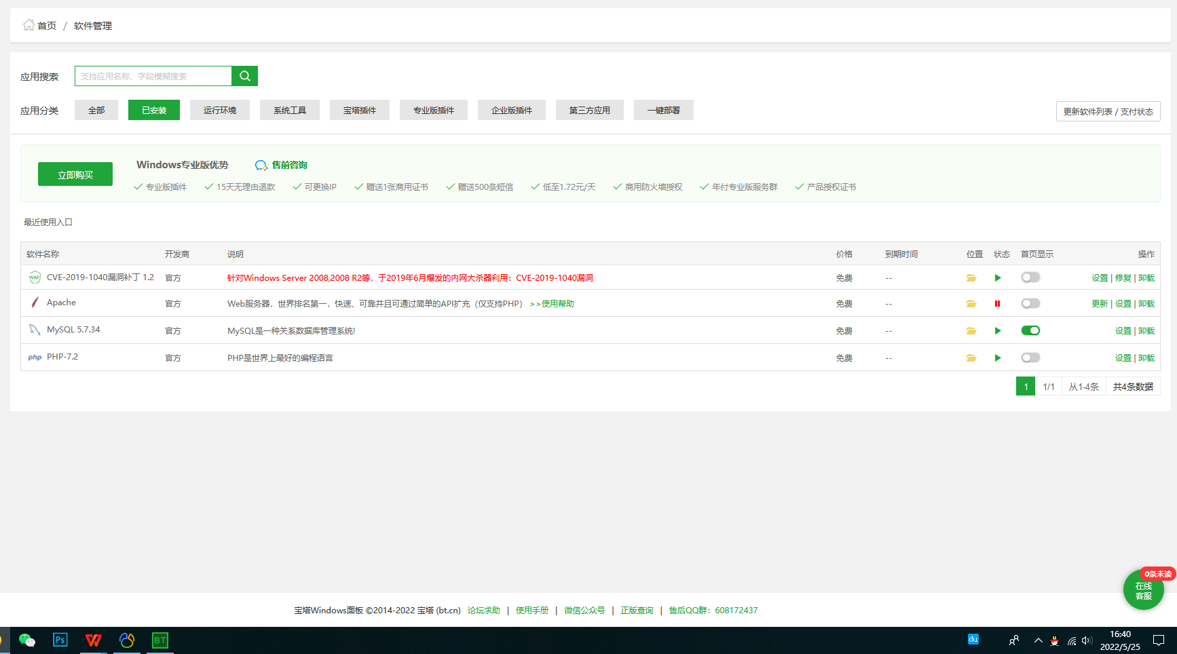Click 更新 link for Apache

click(1100, 304)
